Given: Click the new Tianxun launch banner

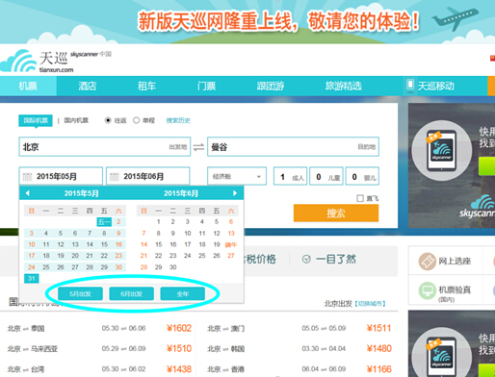Looking at the screenshot, I should (x=247, y=21).
